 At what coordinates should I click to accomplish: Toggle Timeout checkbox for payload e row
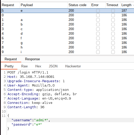pyautogui.click(x=113, y=11)
